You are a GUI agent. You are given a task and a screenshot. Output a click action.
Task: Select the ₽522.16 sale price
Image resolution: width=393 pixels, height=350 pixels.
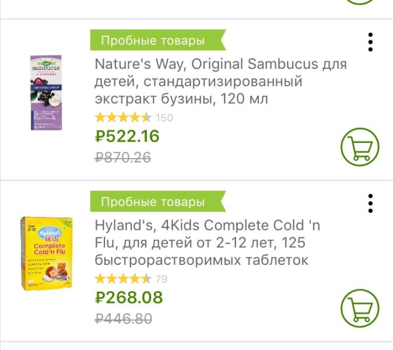pos(127,136)
